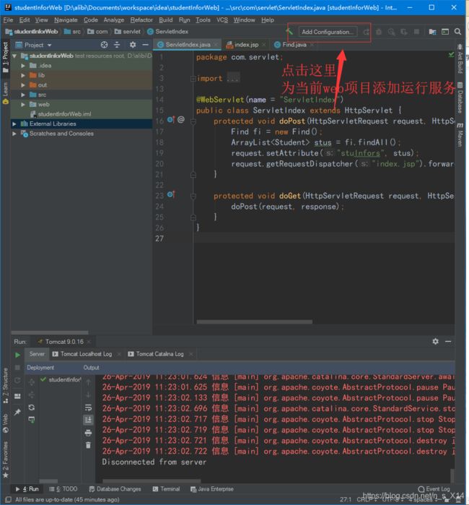Click the Collapse All icon in Project panel
This screenshot has height=505, width=469.
pos(117,45)
